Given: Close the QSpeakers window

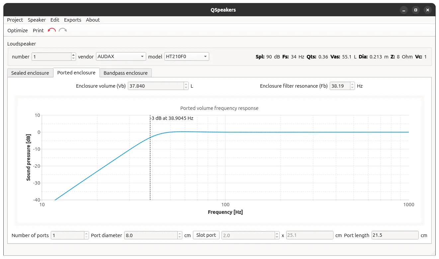Looking at the screenshot, I should pos(428,10).
